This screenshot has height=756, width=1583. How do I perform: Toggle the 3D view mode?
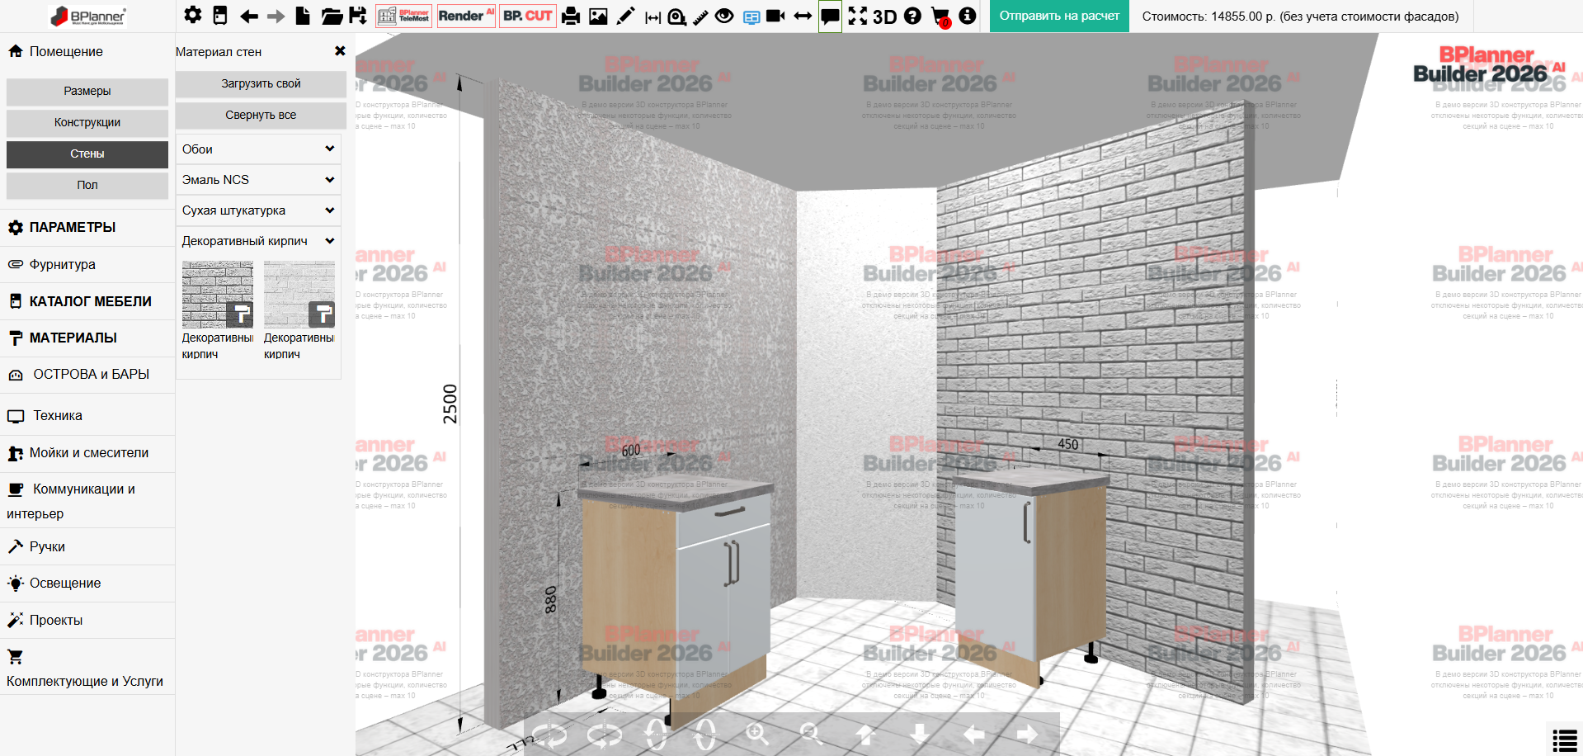885,17
